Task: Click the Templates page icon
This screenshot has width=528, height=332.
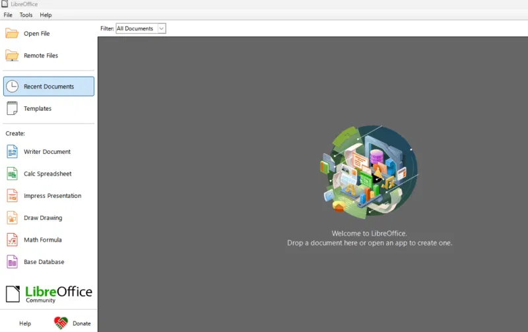Action: [x=13, y=108]
